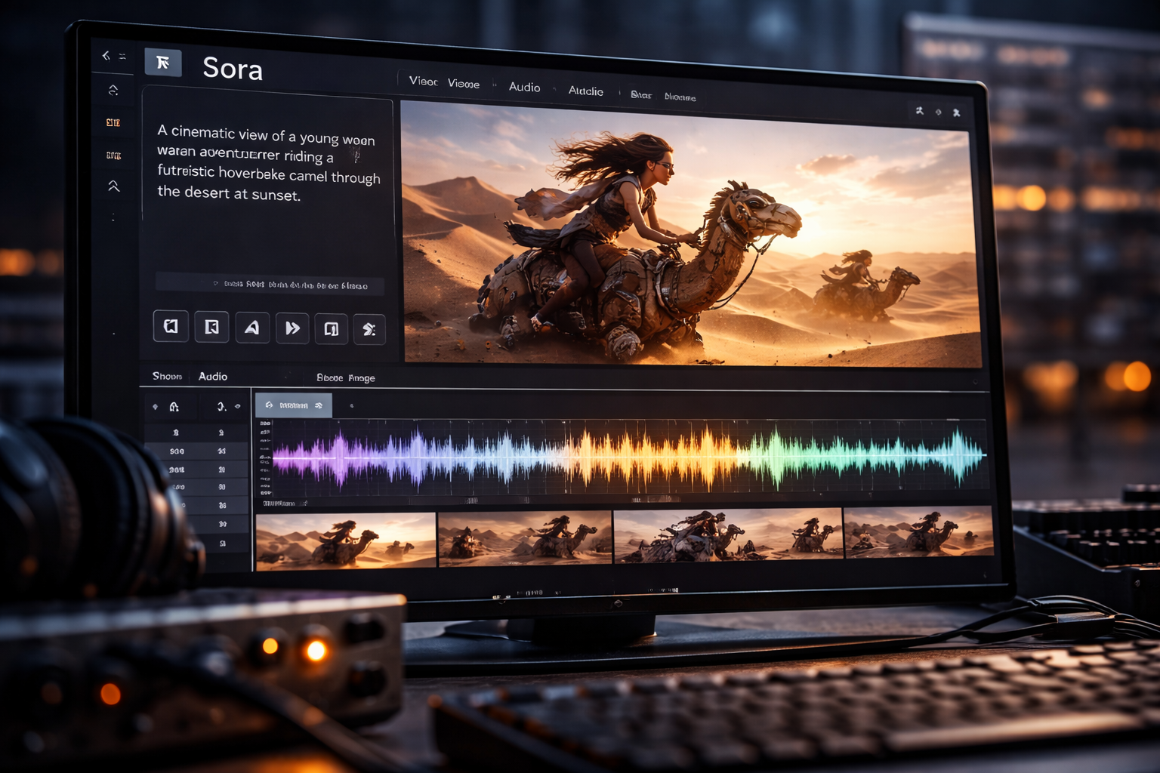
Task: Select the track row showing '900'
Action: [197, 451]
